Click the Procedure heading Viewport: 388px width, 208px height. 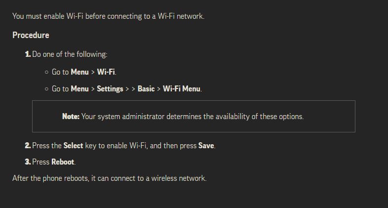click(x=31, y=35)
